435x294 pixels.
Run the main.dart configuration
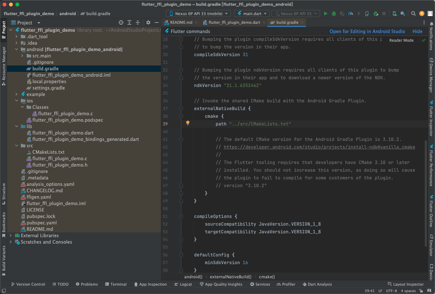[x=325, y=13]
